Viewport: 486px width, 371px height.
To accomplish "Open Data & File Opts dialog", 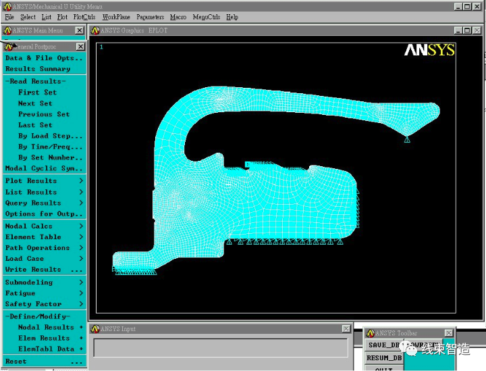I will click(43, 58).
